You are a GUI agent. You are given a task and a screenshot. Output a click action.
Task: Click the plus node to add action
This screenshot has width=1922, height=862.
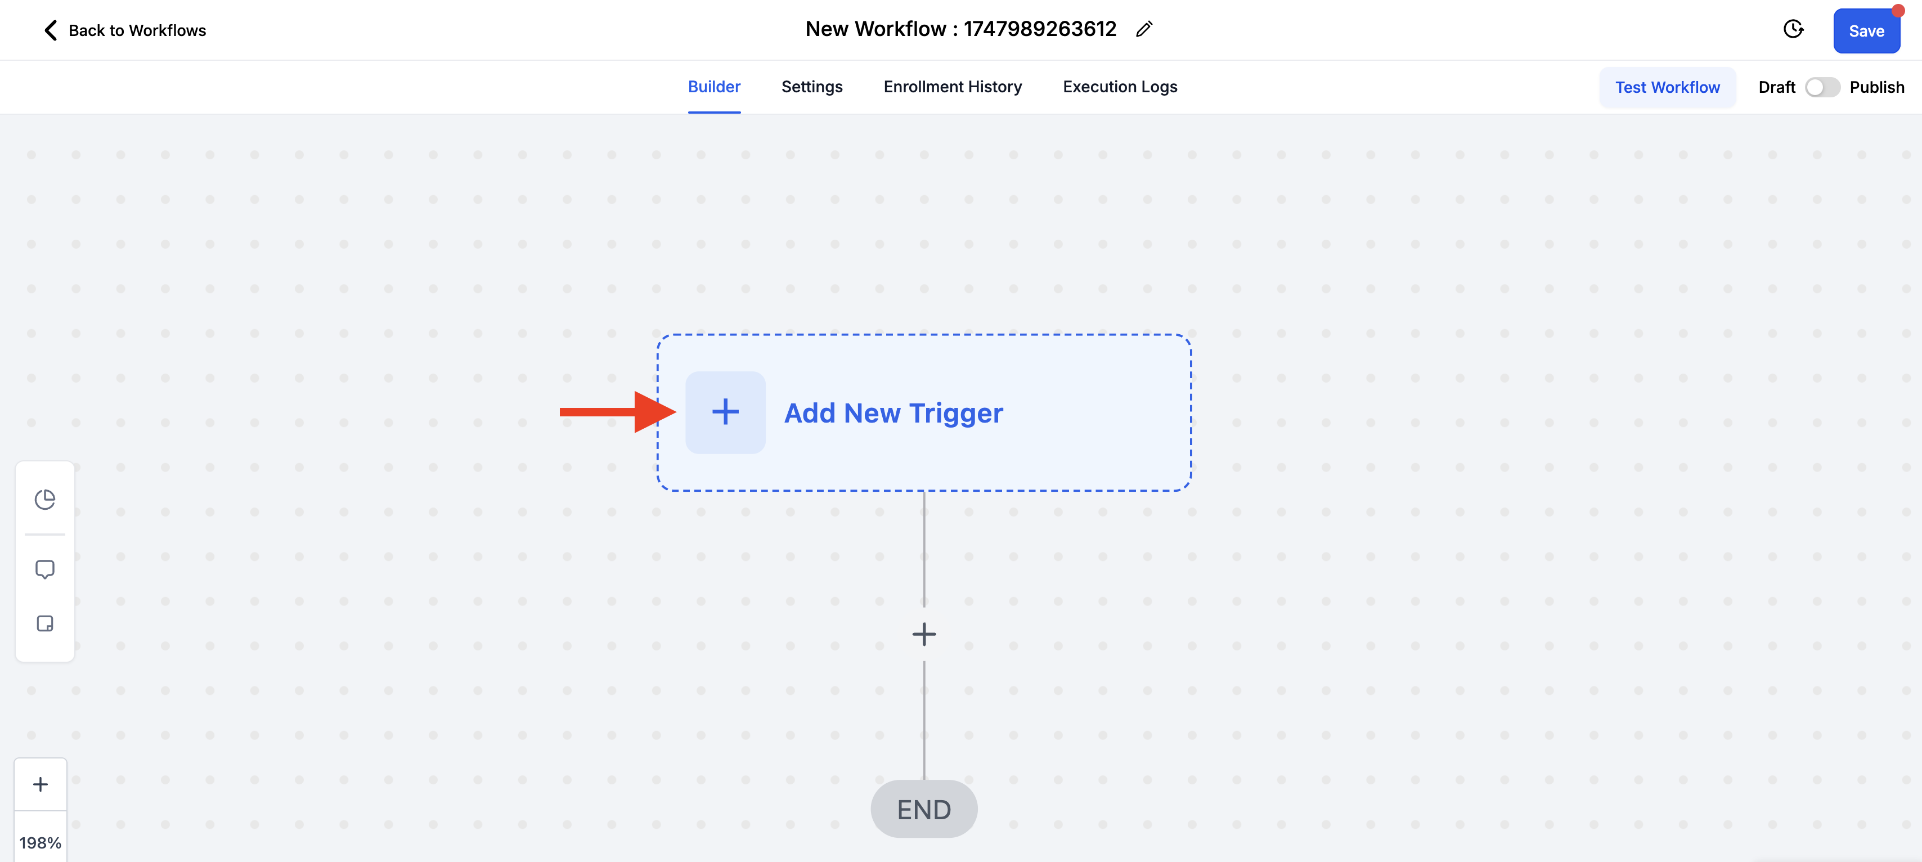pos(924,634)
